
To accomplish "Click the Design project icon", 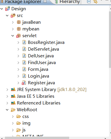I will [x=8, y=8].
